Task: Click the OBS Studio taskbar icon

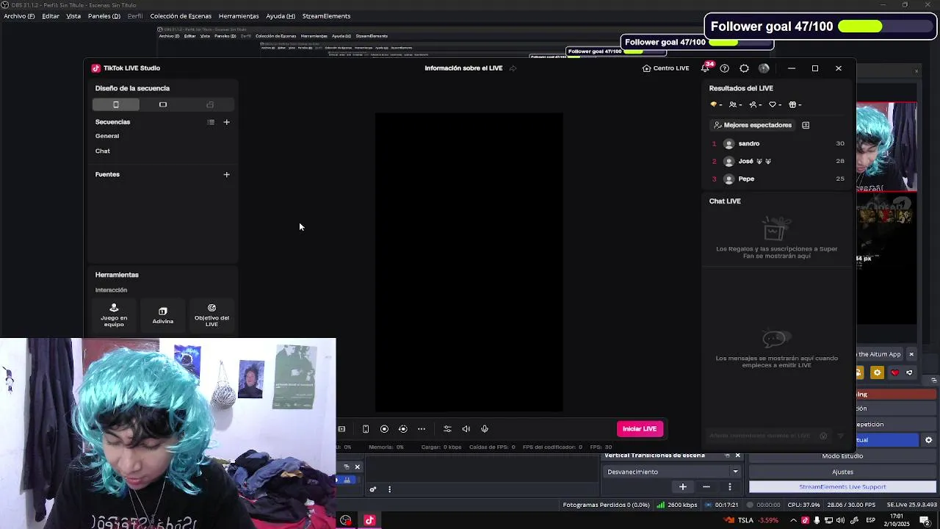Action: [346, 521]
